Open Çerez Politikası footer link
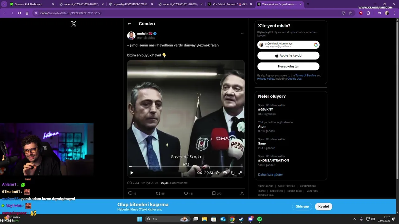The image size is (399, 224). [308, 186]
